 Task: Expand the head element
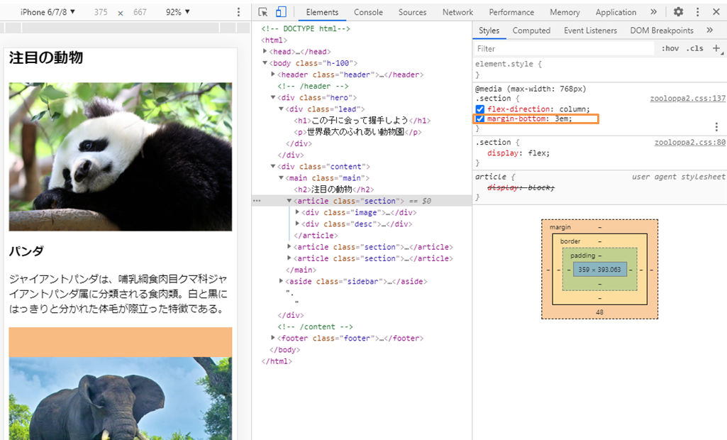[x=265, y=52]
